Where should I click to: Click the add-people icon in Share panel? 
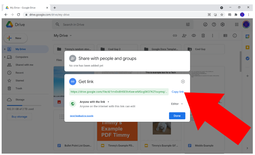pyautogui.click(x=73, y=58)
